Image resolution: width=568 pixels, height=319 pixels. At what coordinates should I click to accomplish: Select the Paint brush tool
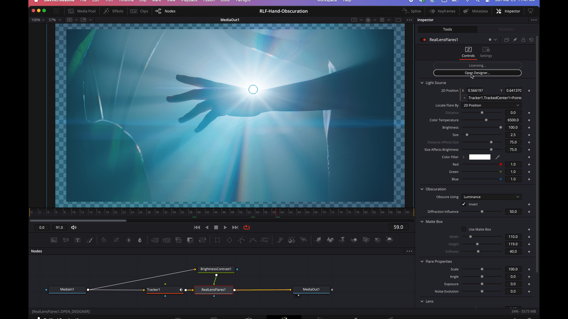(89, 240)
